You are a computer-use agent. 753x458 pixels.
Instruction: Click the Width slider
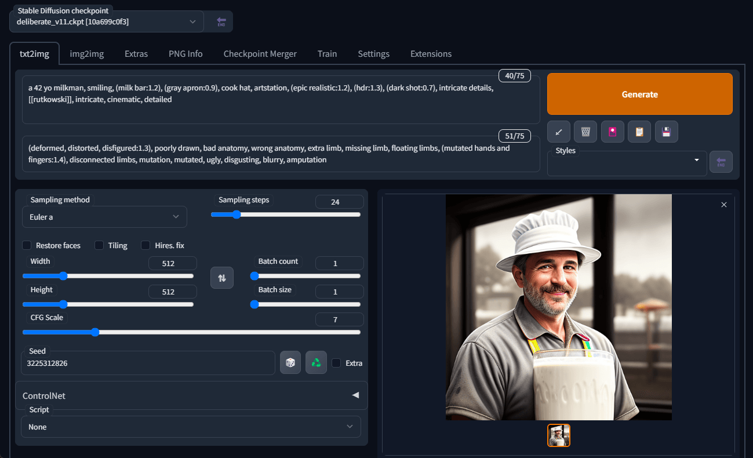tap(108, 276)
